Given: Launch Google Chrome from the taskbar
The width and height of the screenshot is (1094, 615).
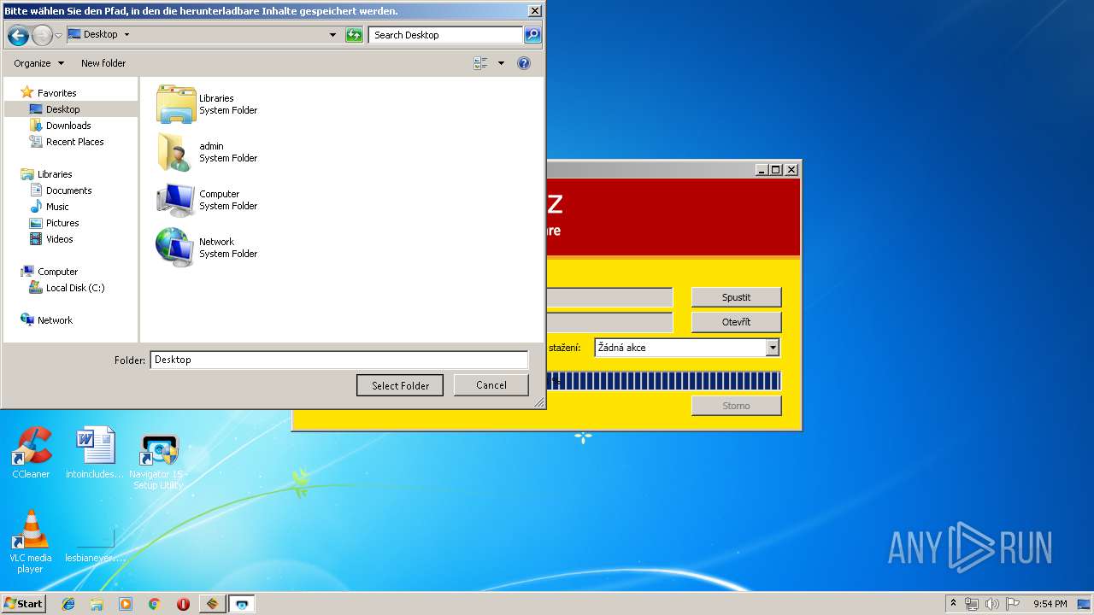Looking at the screenshot, I should [x=155, y=604].
